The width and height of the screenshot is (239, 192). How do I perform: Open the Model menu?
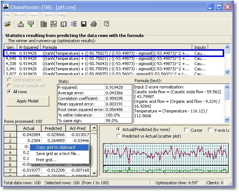click(x=20, y=15)
